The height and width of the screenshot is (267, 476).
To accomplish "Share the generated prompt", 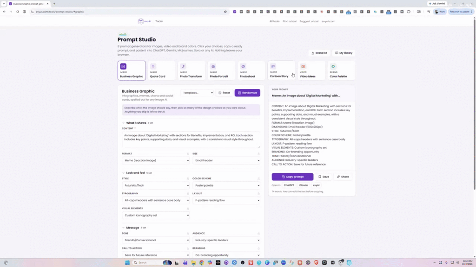I will [343, 177].
